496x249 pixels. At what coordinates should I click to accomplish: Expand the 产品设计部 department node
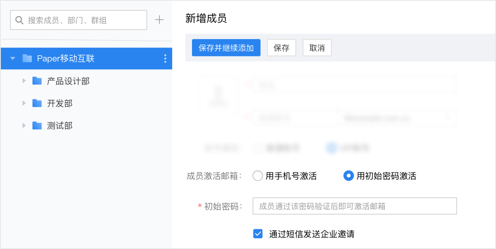(x=24, y=81)
